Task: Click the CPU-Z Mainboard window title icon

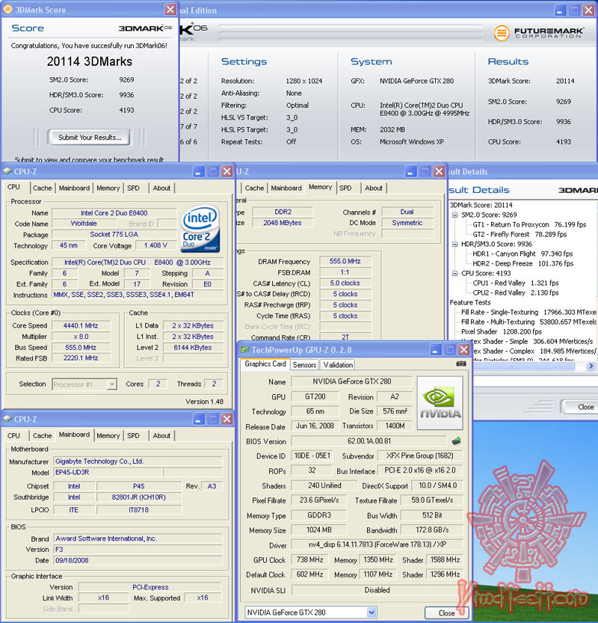Action: 7,419
